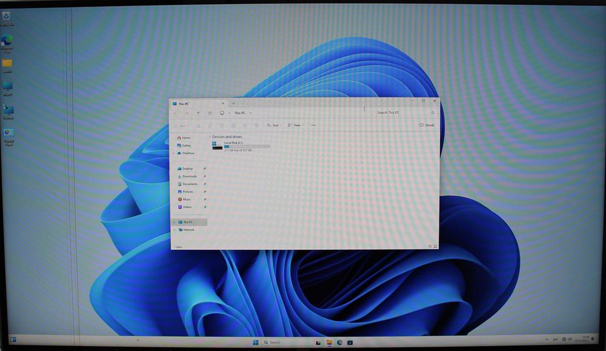The height and width of the screenshot is (351, 606).
Task: Select the Network desktop icon
Action: click(8, 111)
